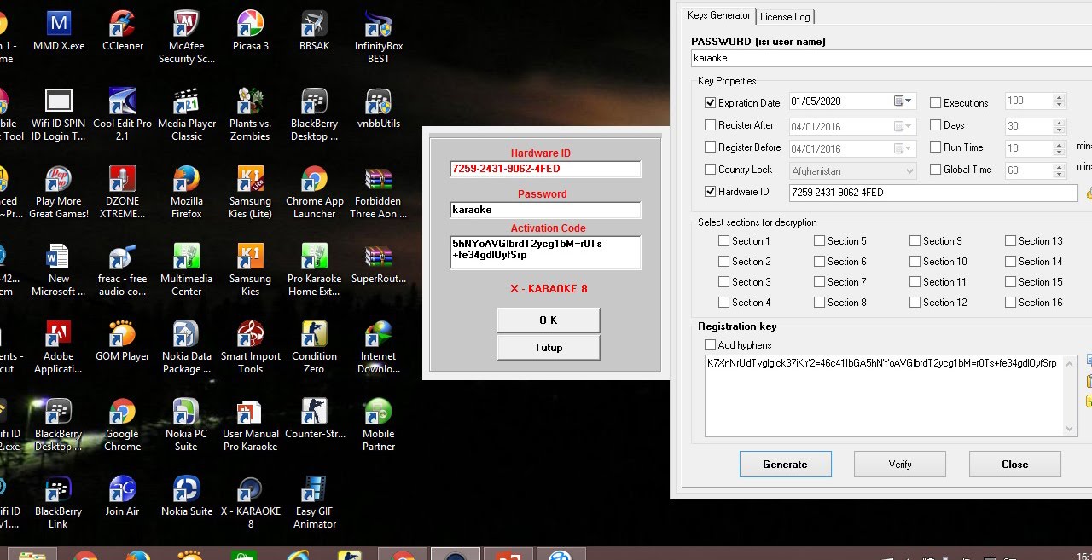This screenshot has width=1092, height=560.
Task: Select the SuperRout archive icon
Action: [379, 263]
